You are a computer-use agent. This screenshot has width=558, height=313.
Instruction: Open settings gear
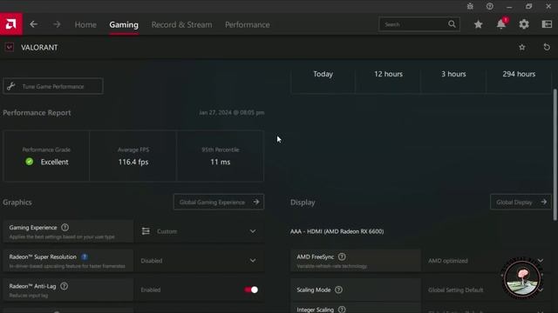tap(524, 24)
